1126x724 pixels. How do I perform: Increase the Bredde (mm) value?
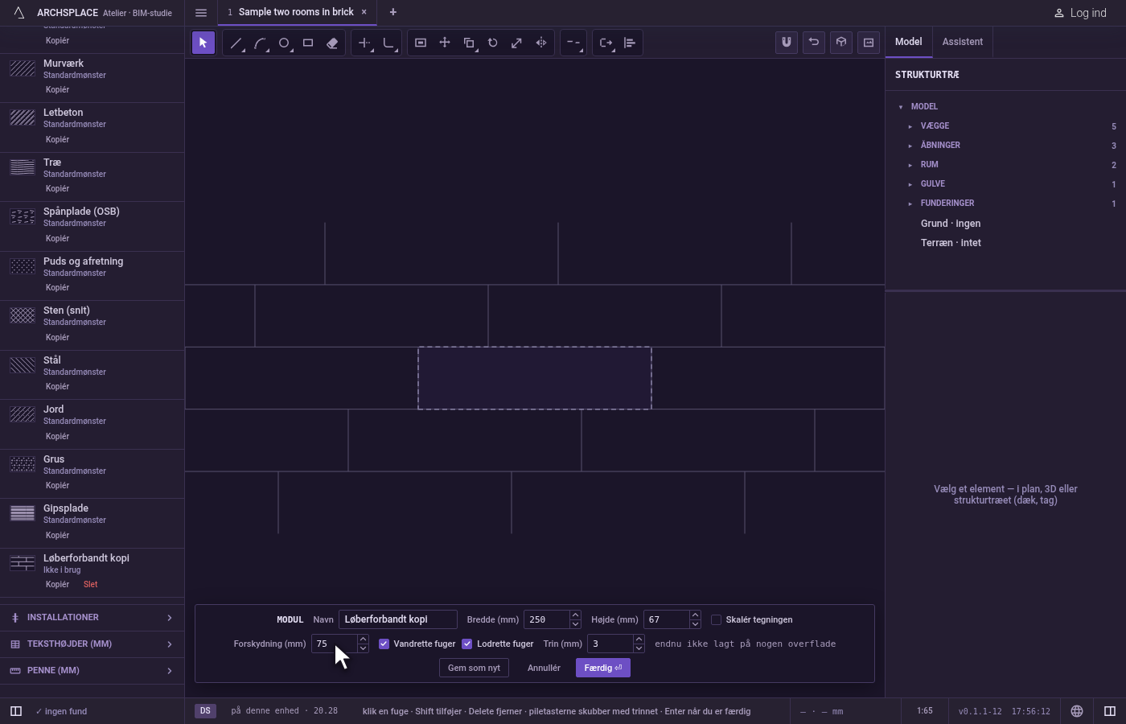click(x=575, y=615)
